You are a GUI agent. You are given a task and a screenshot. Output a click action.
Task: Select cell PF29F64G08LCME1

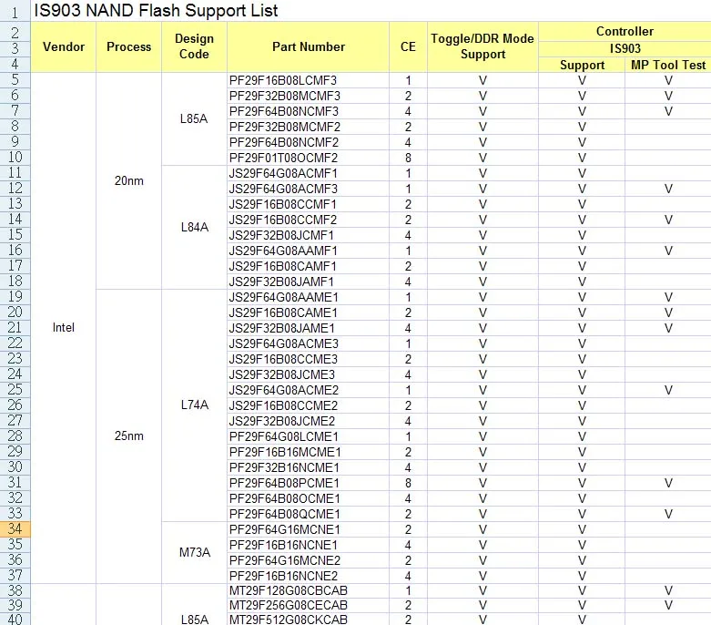pos(308,436)
